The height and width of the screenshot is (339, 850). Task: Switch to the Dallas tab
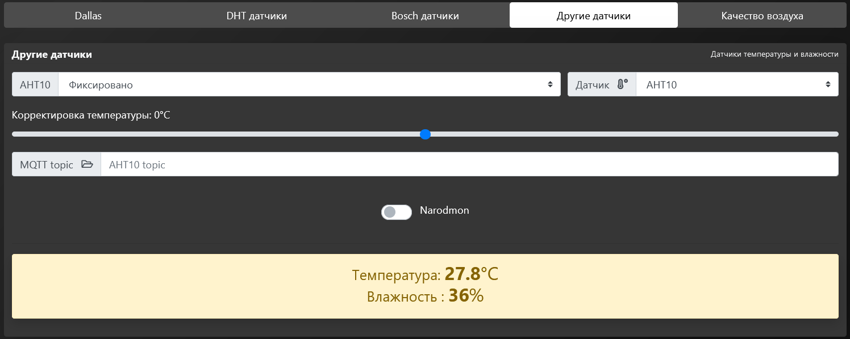click(88, 16)
